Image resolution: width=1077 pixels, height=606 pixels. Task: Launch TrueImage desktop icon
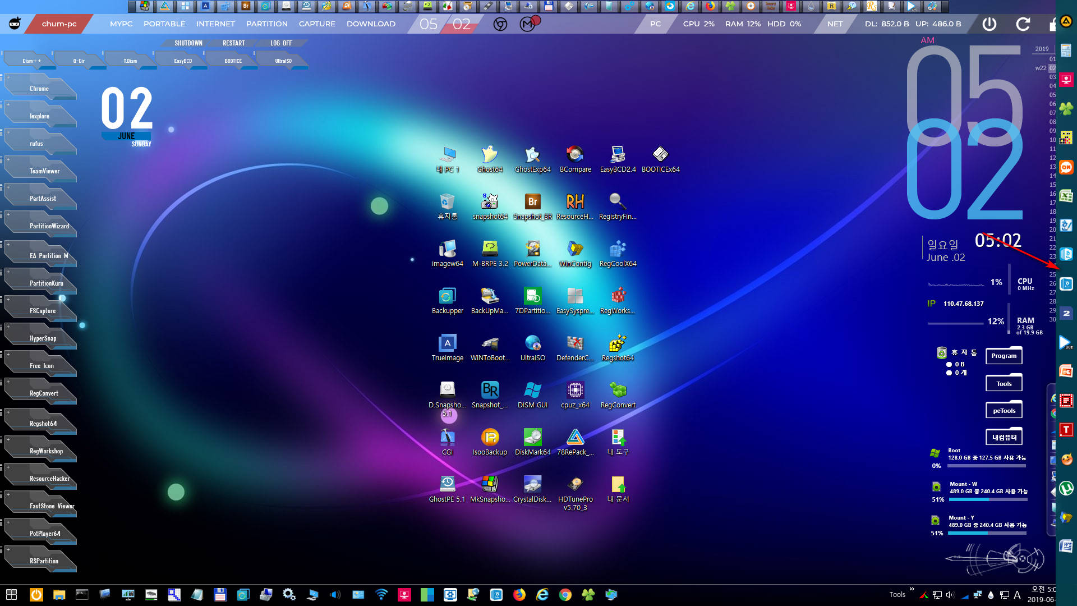click(447, 348)
